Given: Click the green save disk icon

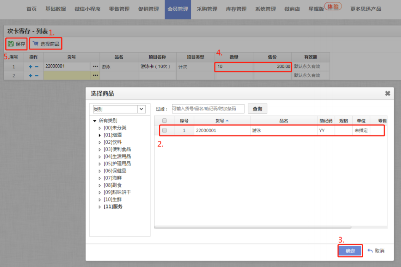Looking at the screenshot, I should click(x=11, y=44).
